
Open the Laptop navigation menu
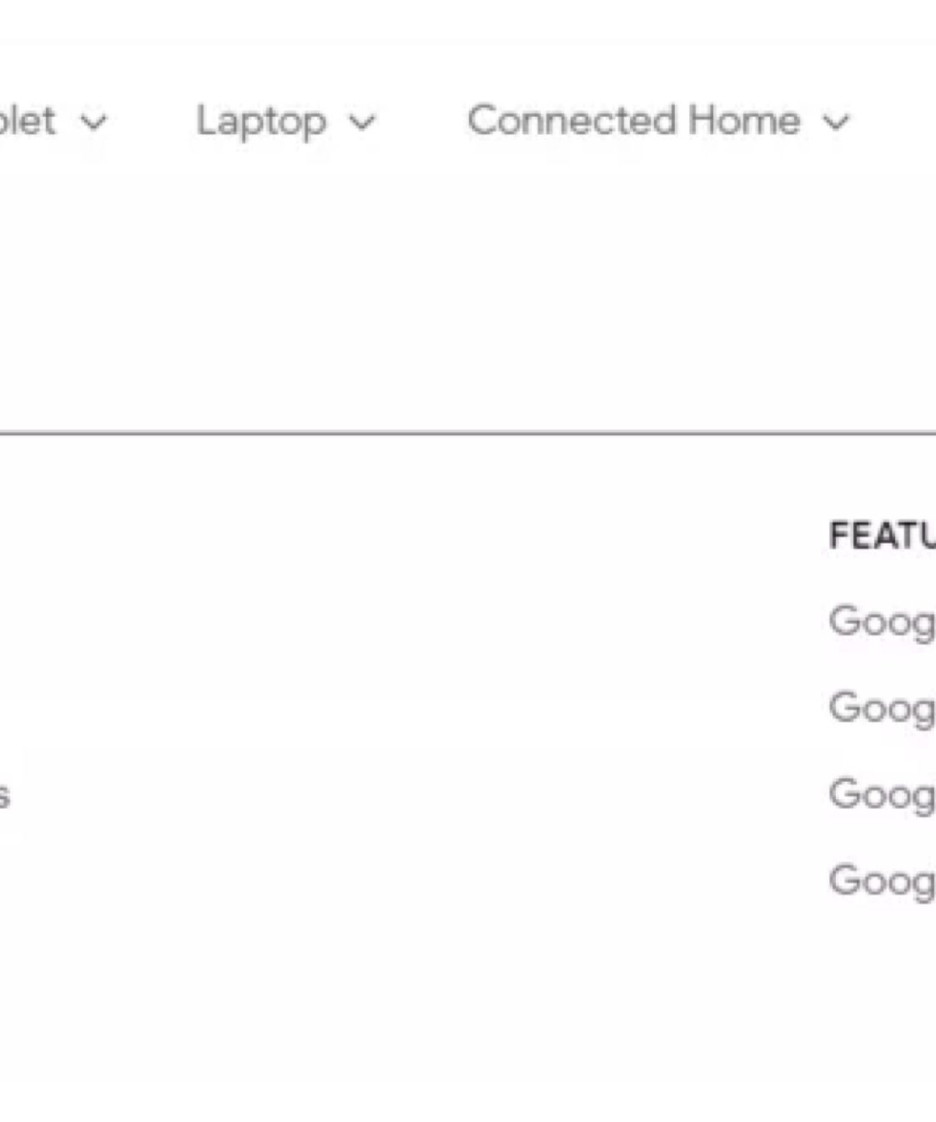(261, 122)
